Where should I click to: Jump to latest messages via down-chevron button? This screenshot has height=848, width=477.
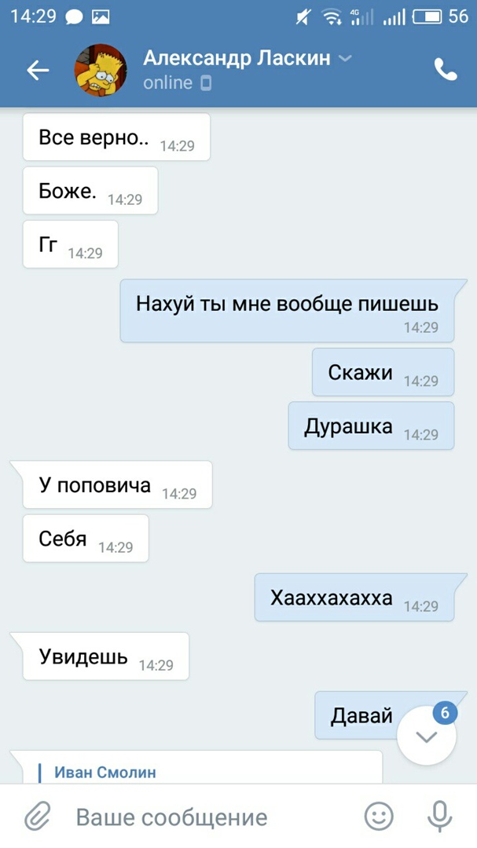click(x=427, y=736)
